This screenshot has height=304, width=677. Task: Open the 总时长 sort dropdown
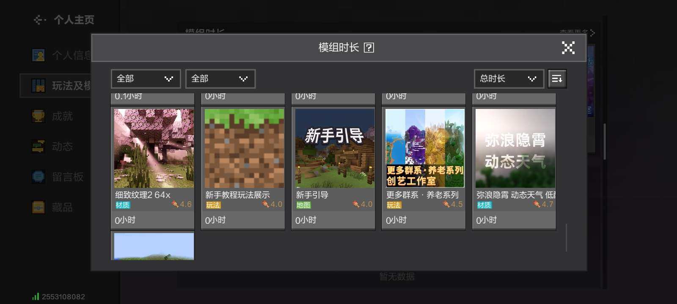pyautogui.click(x=509, y=79)
